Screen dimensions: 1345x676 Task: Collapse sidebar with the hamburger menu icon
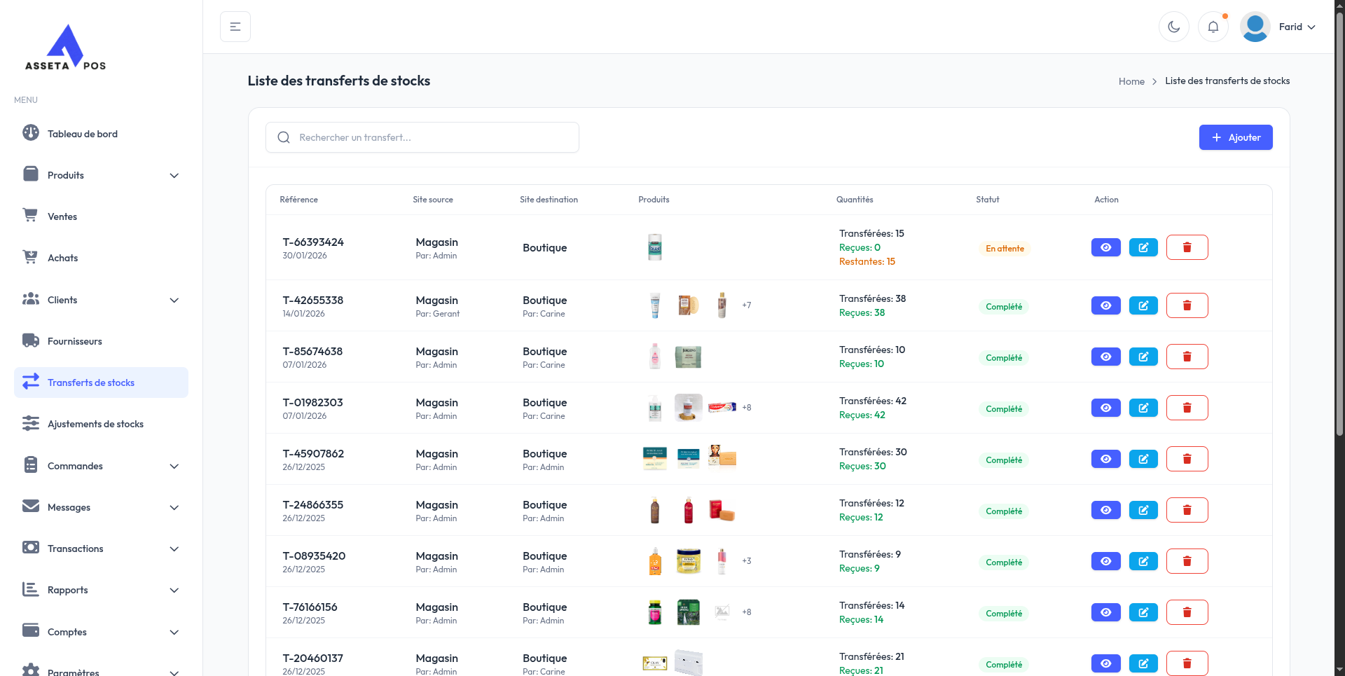pos(235,27)
